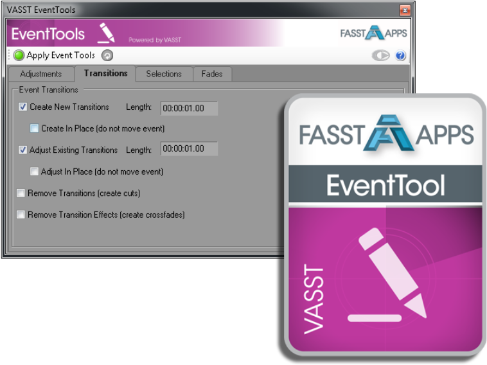Close the VASST EventTools window
This screenshot has height=365, width=487.
click(x=405, y=10)
